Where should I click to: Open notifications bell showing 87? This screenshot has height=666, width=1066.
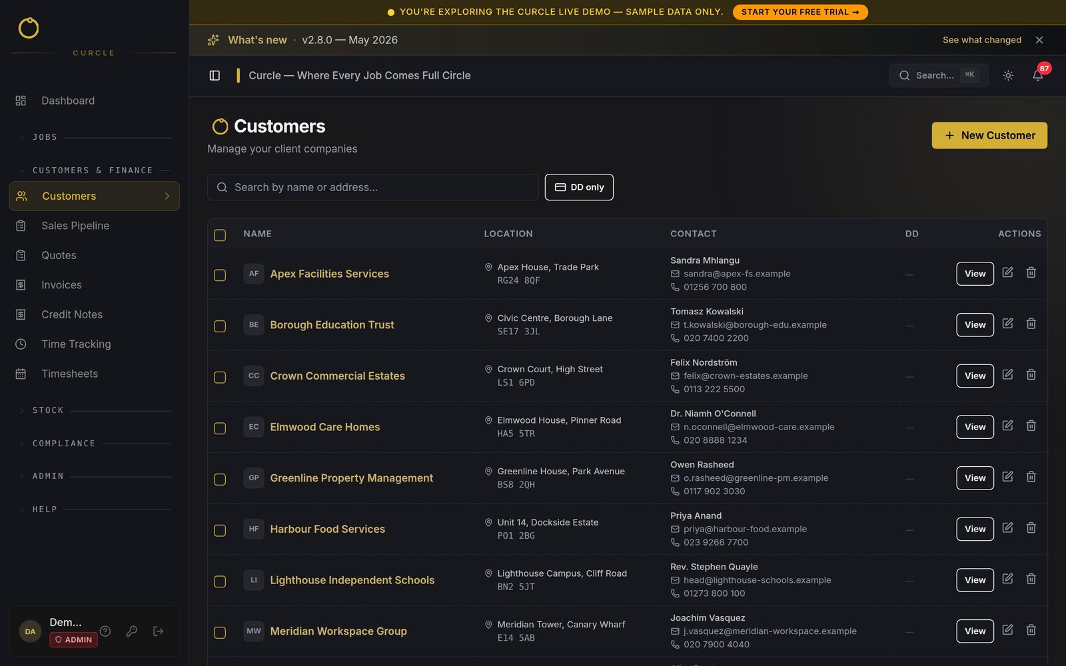1038,75
